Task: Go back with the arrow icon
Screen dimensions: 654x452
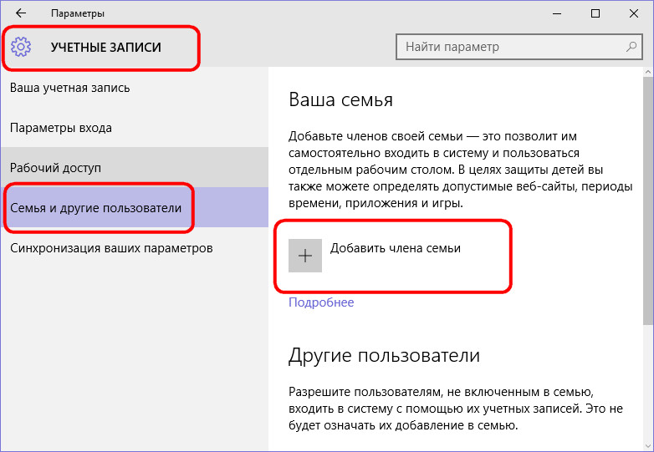Action: tap(20, 13)
